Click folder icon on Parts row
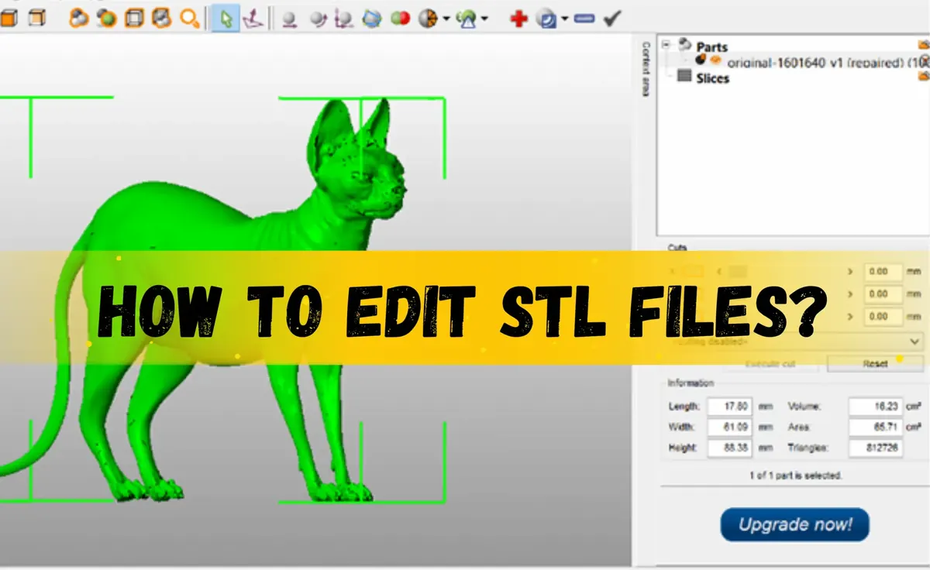This screenshot has height=570, width=930. [x=923, y=45]
